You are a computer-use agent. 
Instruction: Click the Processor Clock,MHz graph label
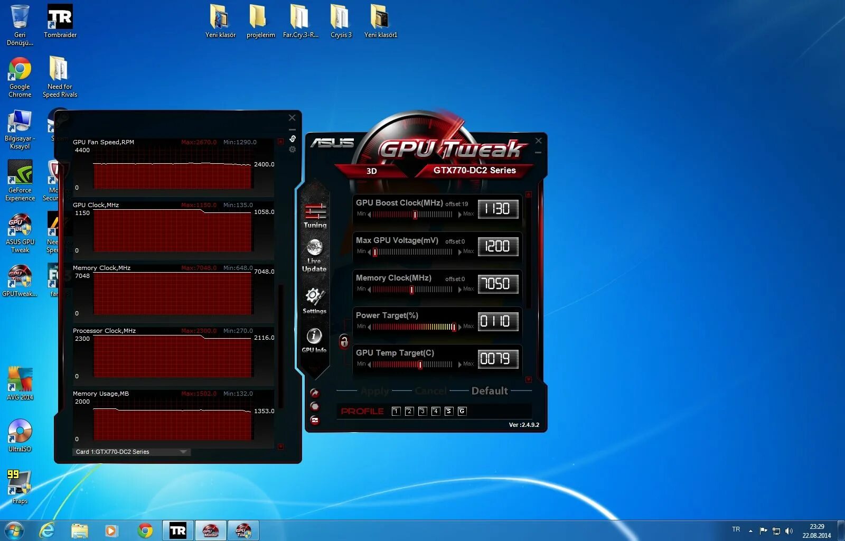click(x=104, y=331)
